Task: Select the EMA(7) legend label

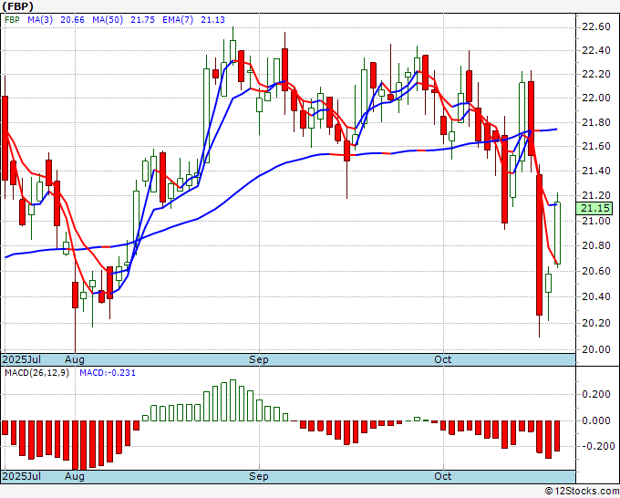Action: 178,20
